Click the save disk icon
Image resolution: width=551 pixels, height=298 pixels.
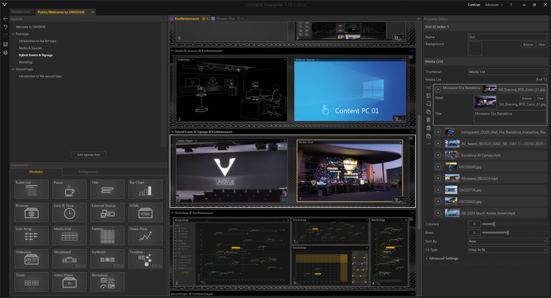click(x=5, y=44)
